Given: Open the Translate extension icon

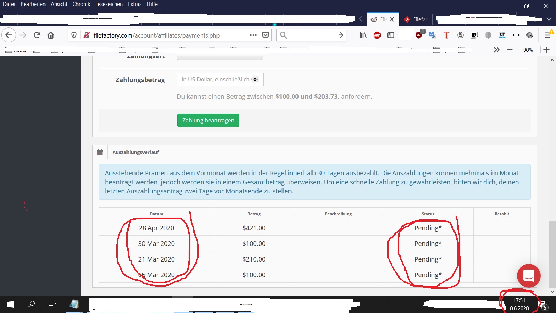Looking at the screenshot, I should pos(433,35).
